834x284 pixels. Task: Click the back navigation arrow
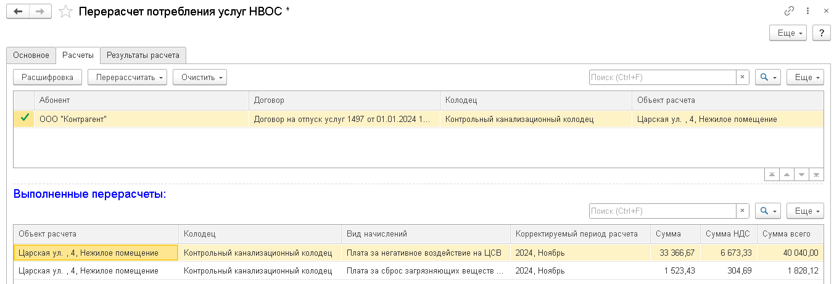(18, 12)
